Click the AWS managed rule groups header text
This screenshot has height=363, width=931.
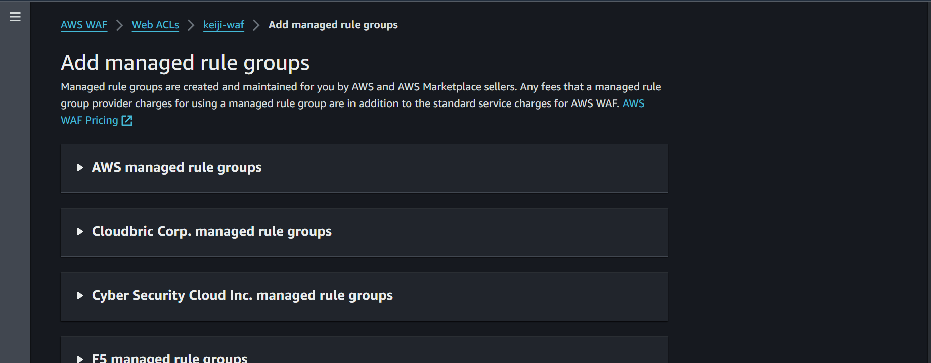click(176, 168)
